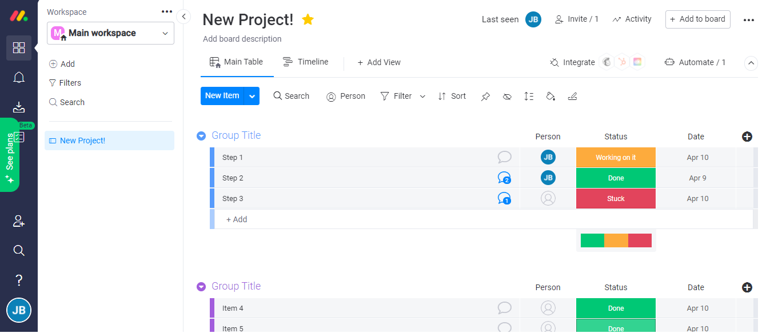Viewport: 774px width, 333px height.
Task: Click the New Item button
Action: click(222, 96)
